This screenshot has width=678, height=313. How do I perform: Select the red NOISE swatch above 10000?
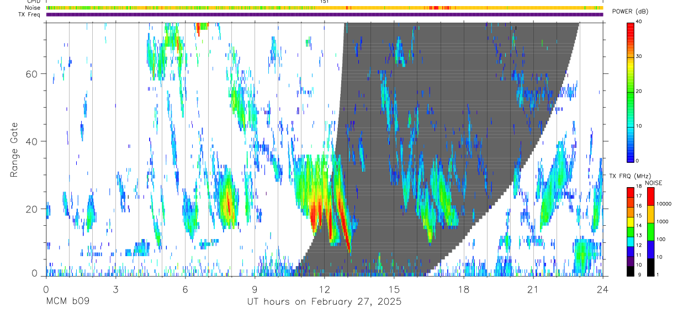[x=650, y=197]
